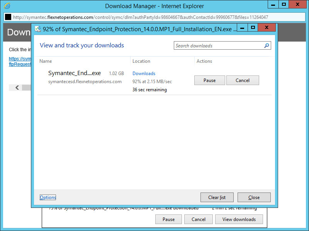Viewport: 309px width, 231px height.
Task: Click the Name column header
Action: click(46, 61)
